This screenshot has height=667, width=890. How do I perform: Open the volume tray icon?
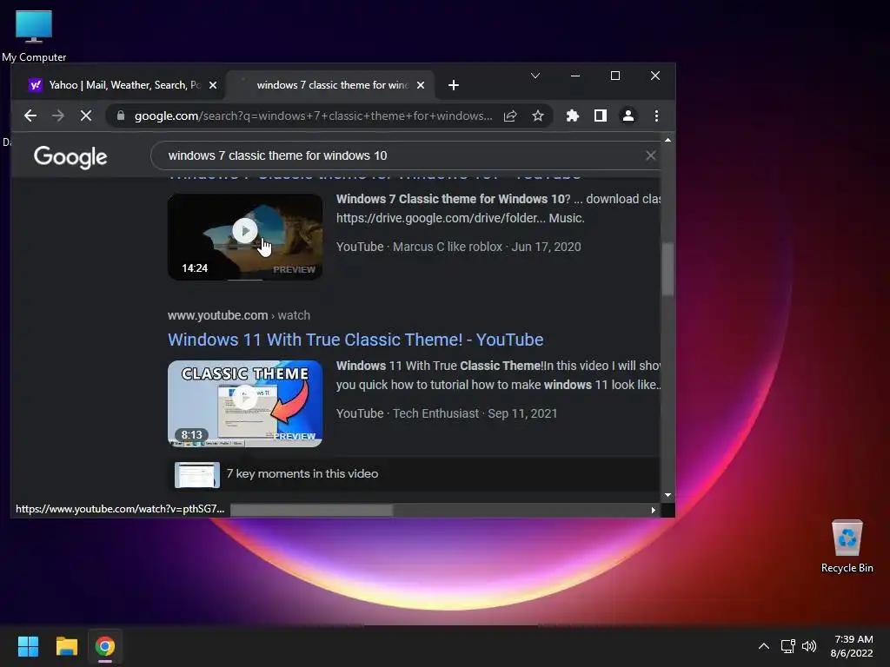(809, 646)
